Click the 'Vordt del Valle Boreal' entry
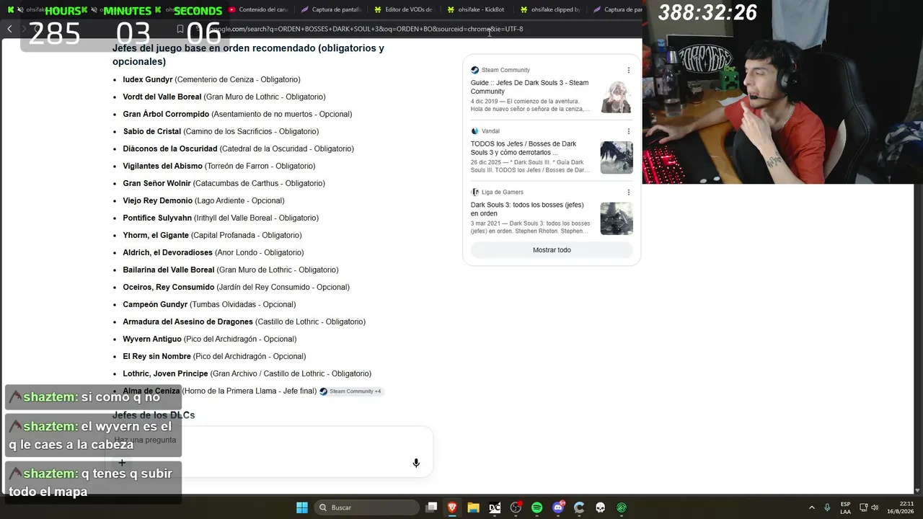 pos(162,97)
